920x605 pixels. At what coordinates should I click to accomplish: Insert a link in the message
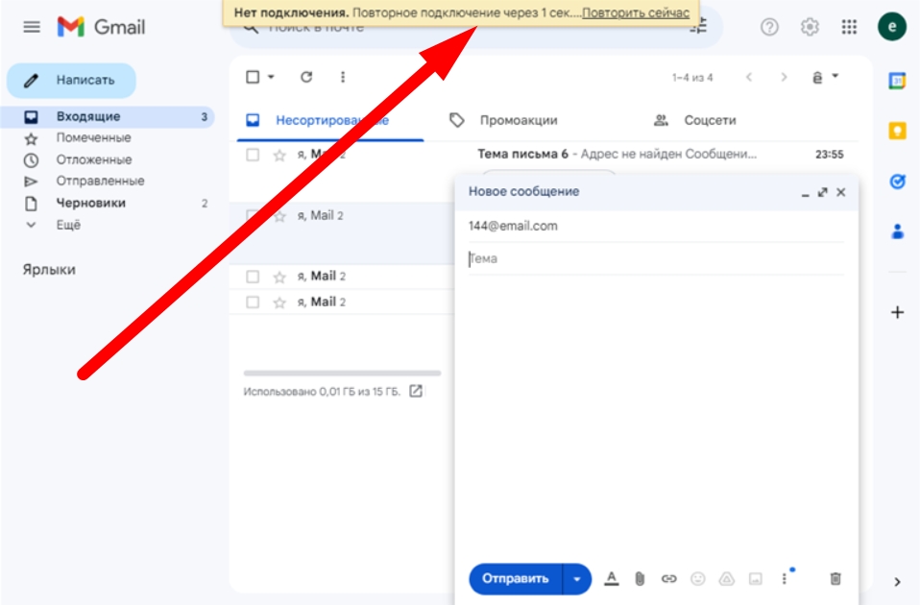point(669,579)
